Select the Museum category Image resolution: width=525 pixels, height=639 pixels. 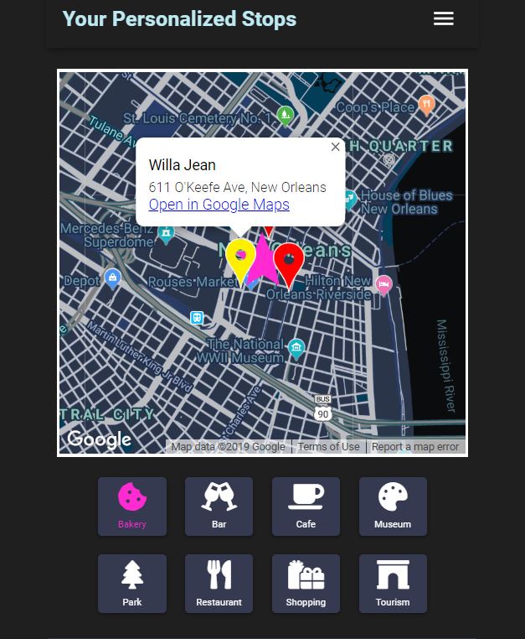(393, 507)
